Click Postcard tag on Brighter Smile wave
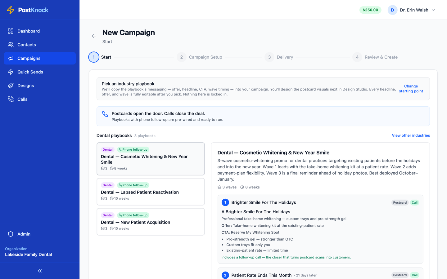Screen dimensions: 447x279 coord(400,202)
